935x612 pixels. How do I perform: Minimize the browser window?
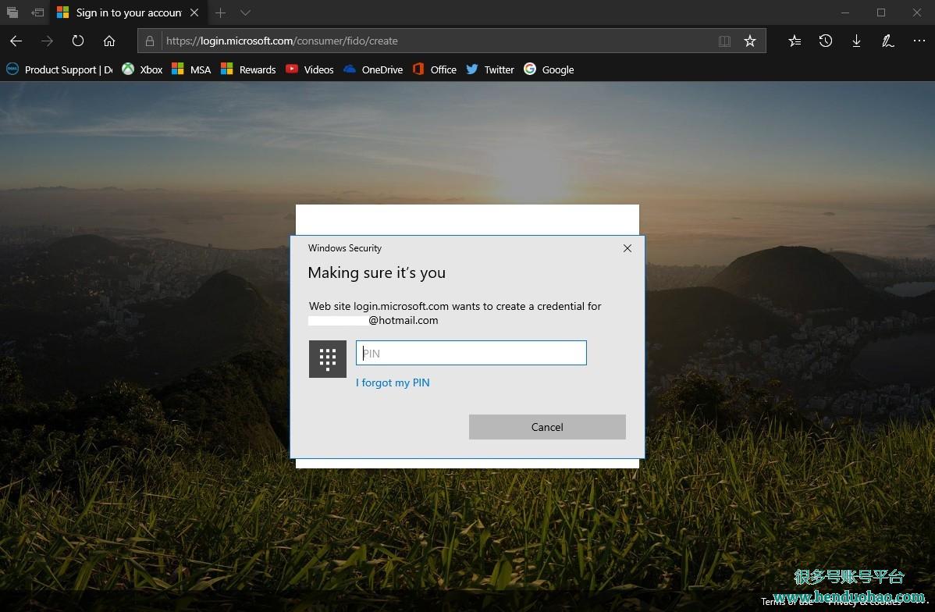[x=845, y=12]
